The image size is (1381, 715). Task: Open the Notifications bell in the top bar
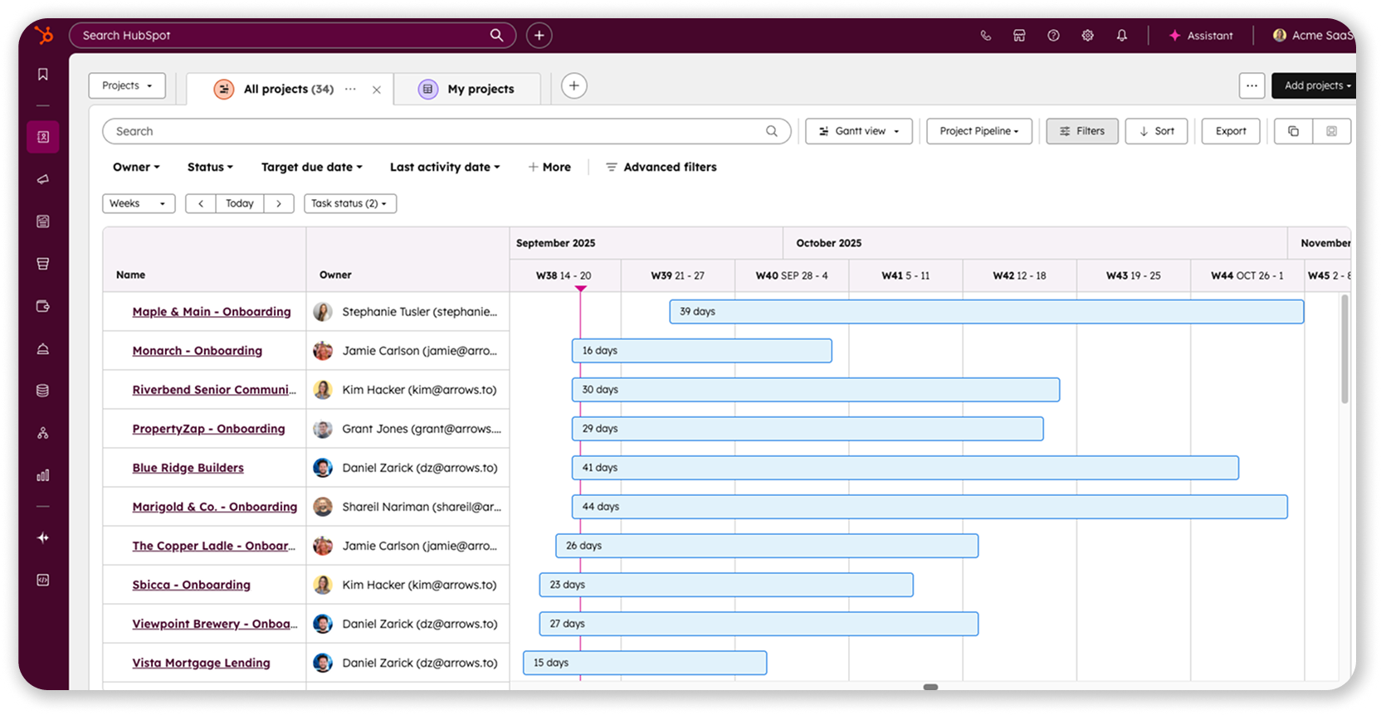point(1121,36)
